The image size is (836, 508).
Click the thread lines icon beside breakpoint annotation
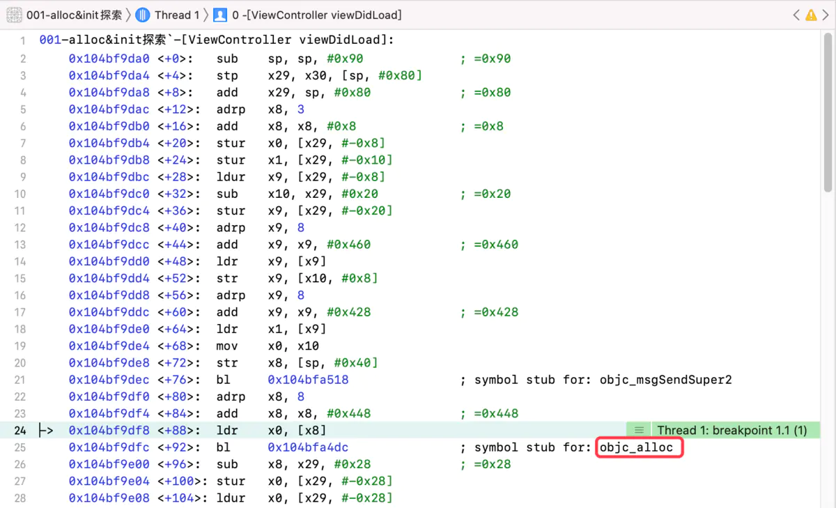point(639,431)
